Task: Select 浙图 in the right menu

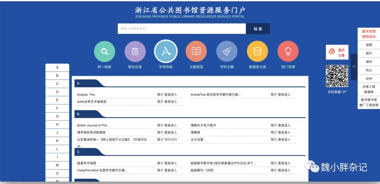Action: (369, 45)
